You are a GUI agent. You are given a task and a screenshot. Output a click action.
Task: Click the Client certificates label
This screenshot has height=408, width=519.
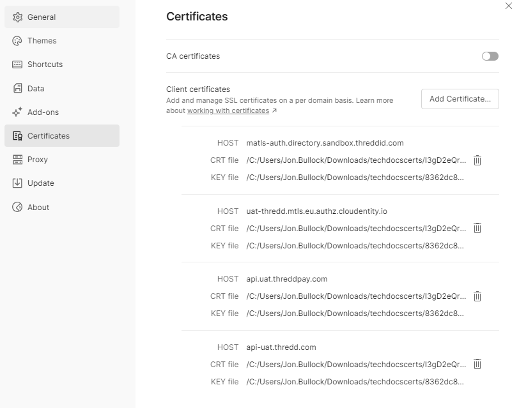198,89
